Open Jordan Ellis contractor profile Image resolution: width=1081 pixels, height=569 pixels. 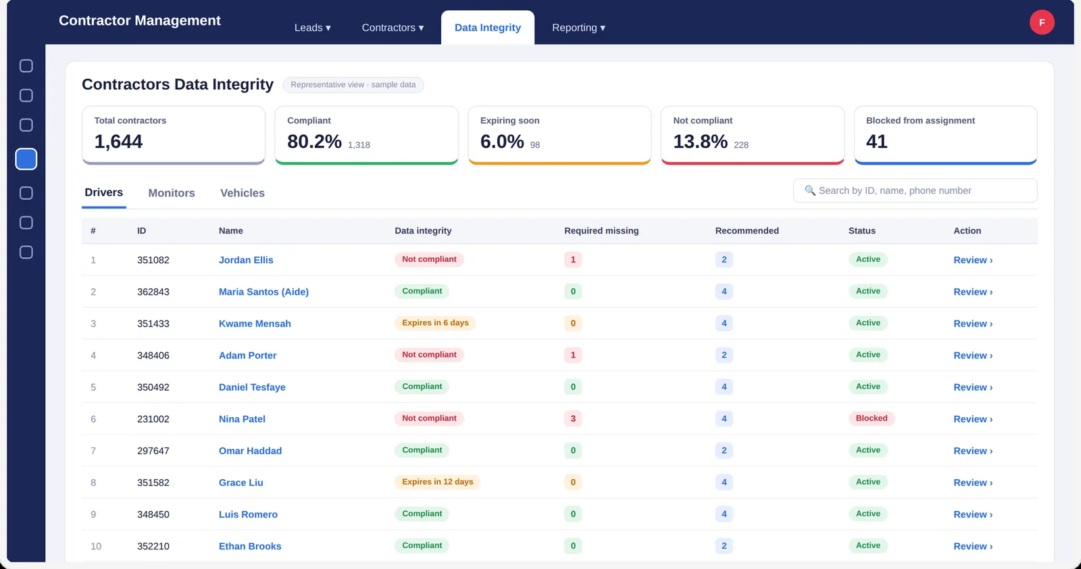(x=246, y=260)
